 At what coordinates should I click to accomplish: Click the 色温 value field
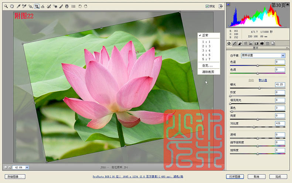point(280,62)
